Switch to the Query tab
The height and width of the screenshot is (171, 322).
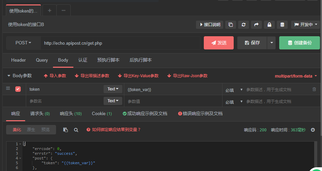point(42,60)
